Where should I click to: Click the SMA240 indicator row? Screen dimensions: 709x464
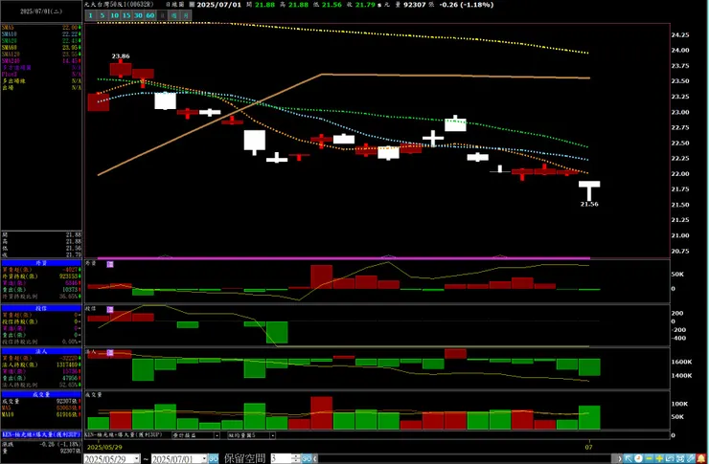(41, 61)
